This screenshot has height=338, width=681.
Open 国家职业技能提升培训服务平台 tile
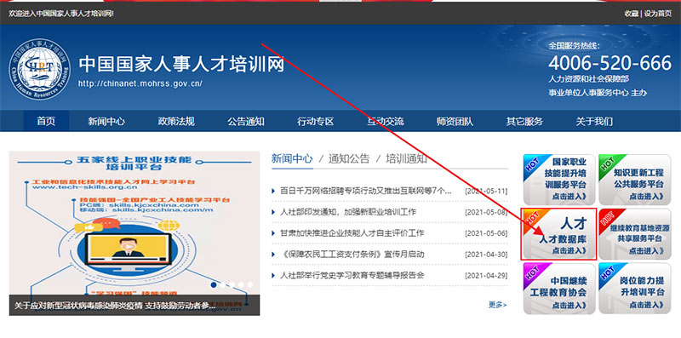click(559, 180)
